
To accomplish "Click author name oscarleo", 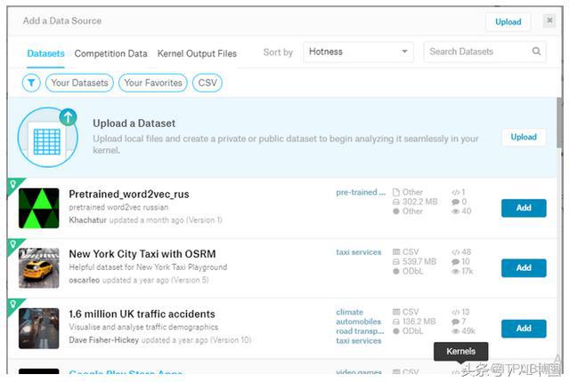I will 84,280.
